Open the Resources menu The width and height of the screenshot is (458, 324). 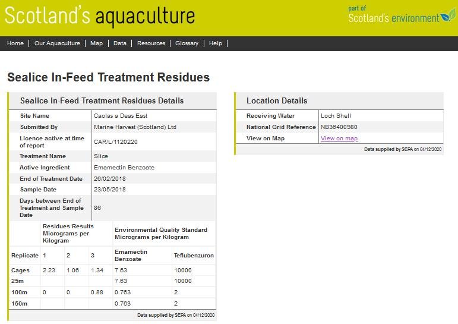tap(151, 43)
